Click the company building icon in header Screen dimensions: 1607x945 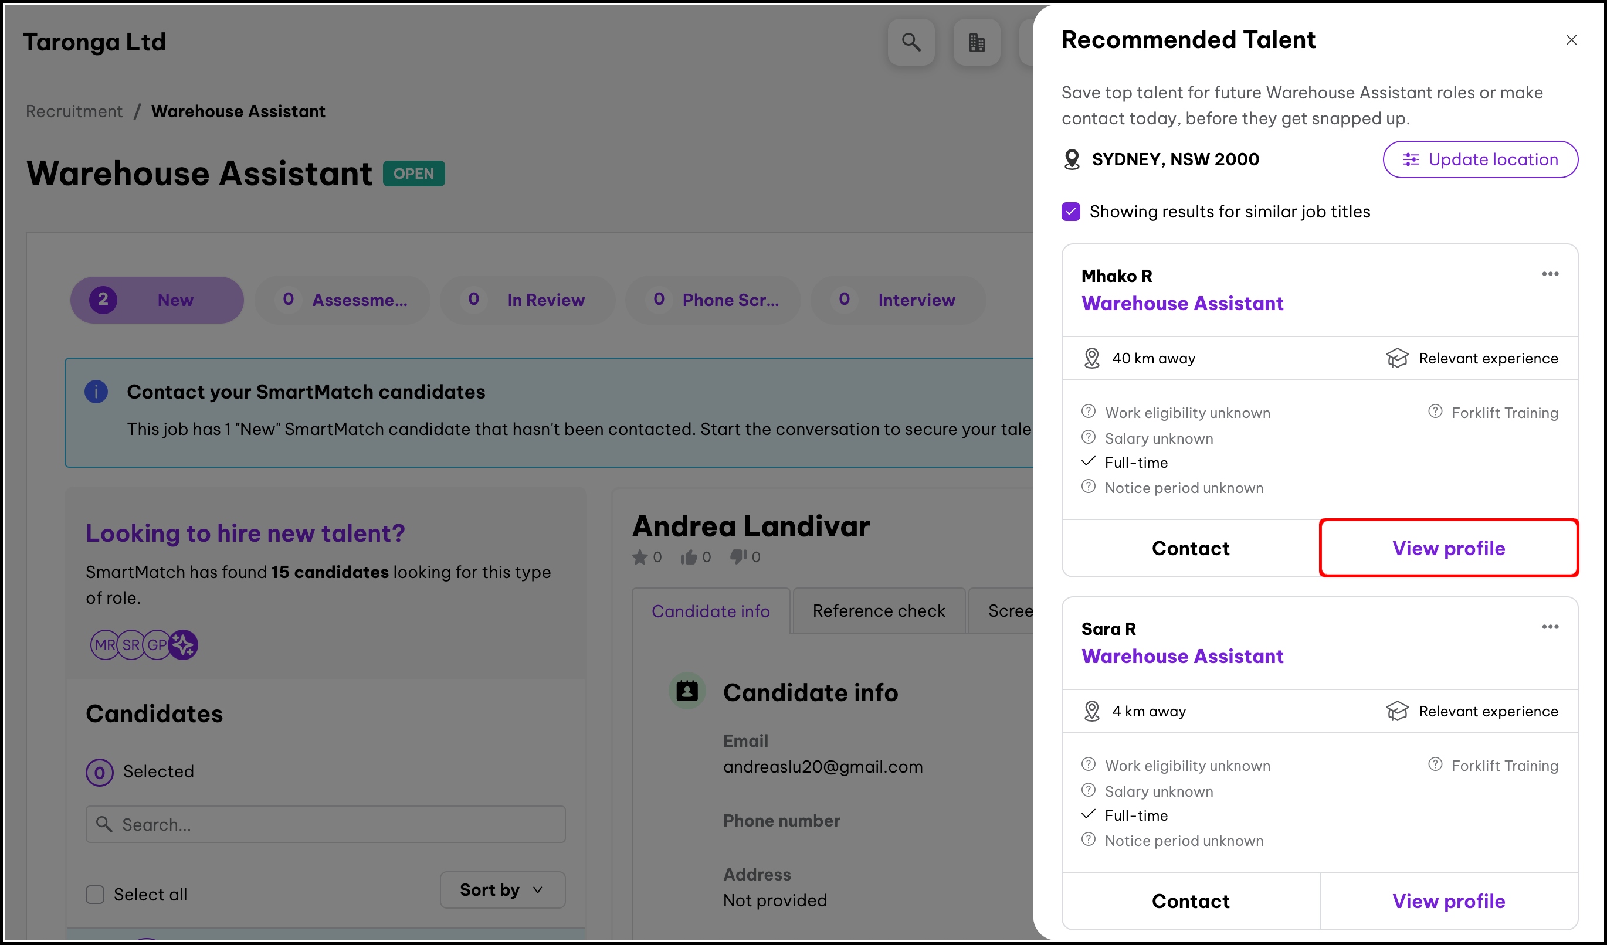tap(977, 42)
